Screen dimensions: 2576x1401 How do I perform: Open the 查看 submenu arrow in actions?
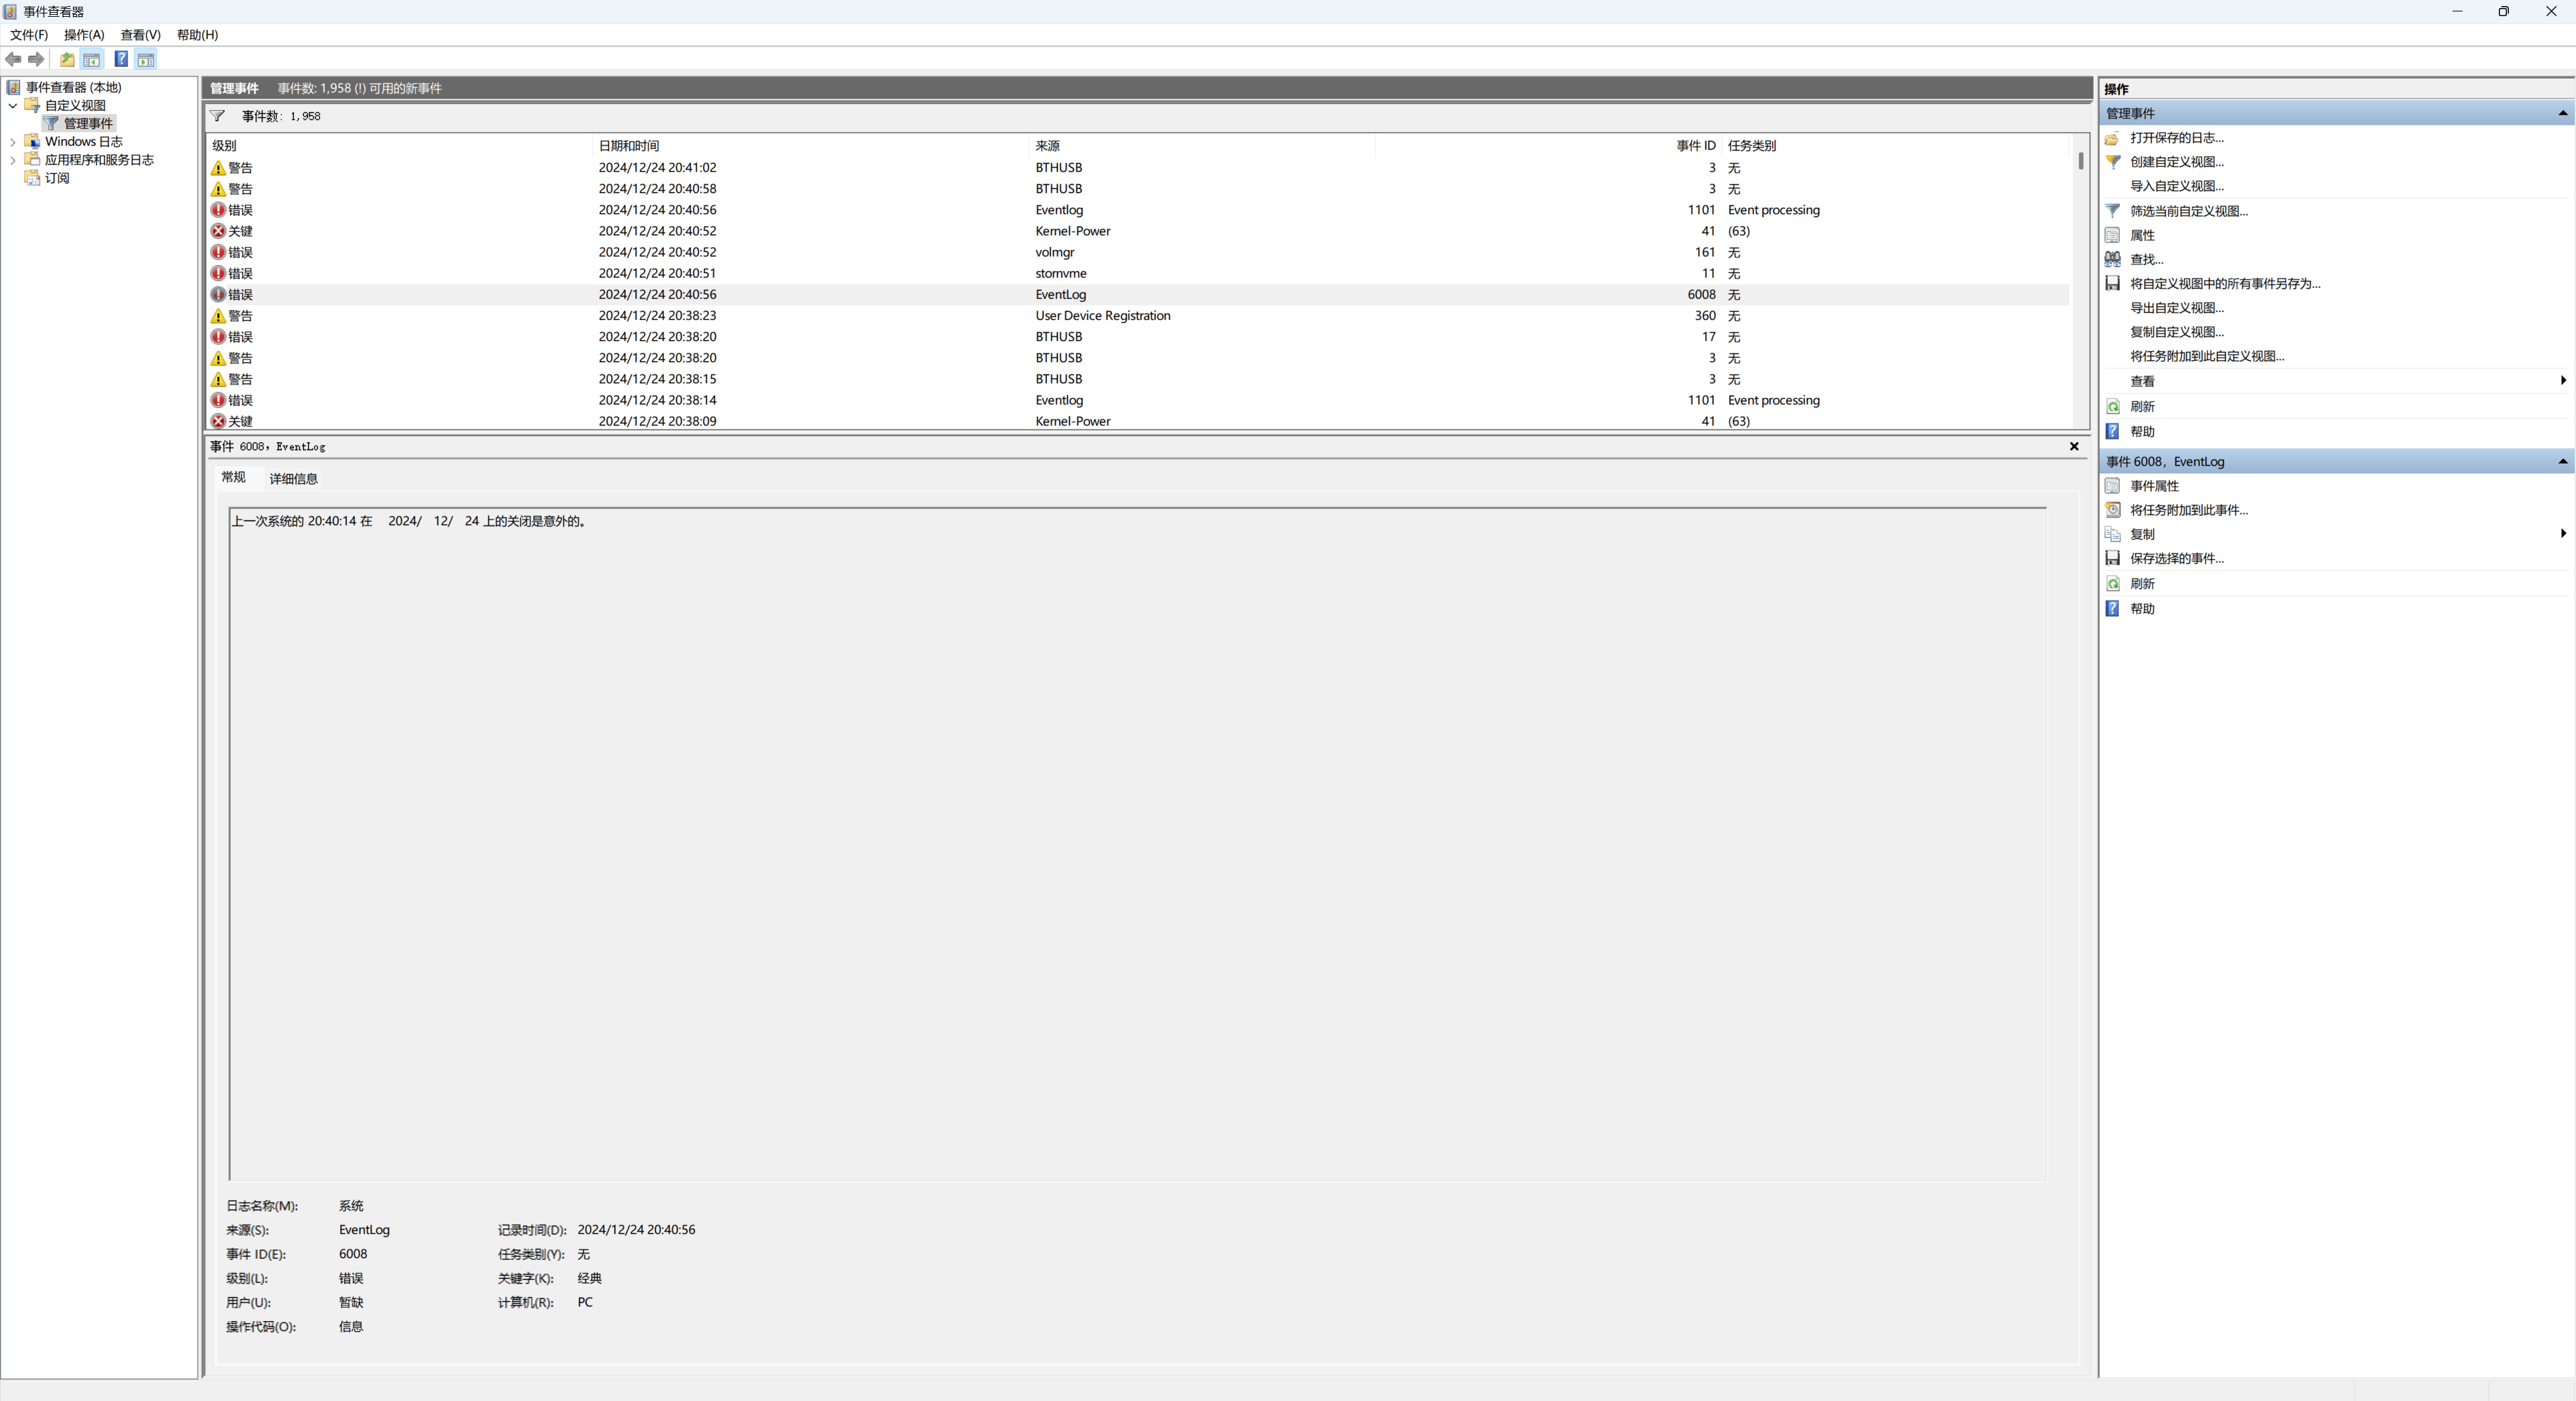[x=2562, y=380]
